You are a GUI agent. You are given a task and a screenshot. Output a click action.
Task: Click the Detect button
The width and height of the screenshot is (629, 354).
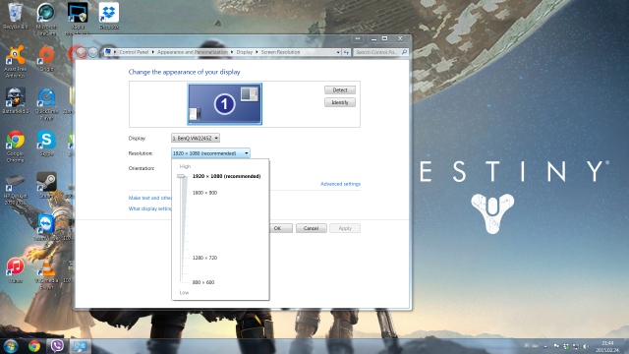pyautogui.click(x=340, y=89)
